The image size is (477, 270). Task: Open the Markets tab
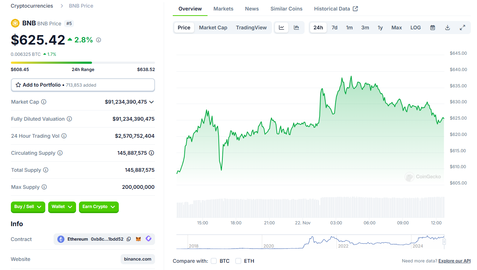click(x=223, y=9)
